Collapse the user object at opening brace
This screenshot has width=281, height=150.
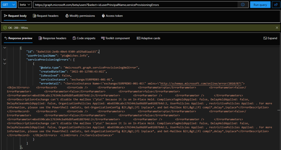tap(5, 48)
